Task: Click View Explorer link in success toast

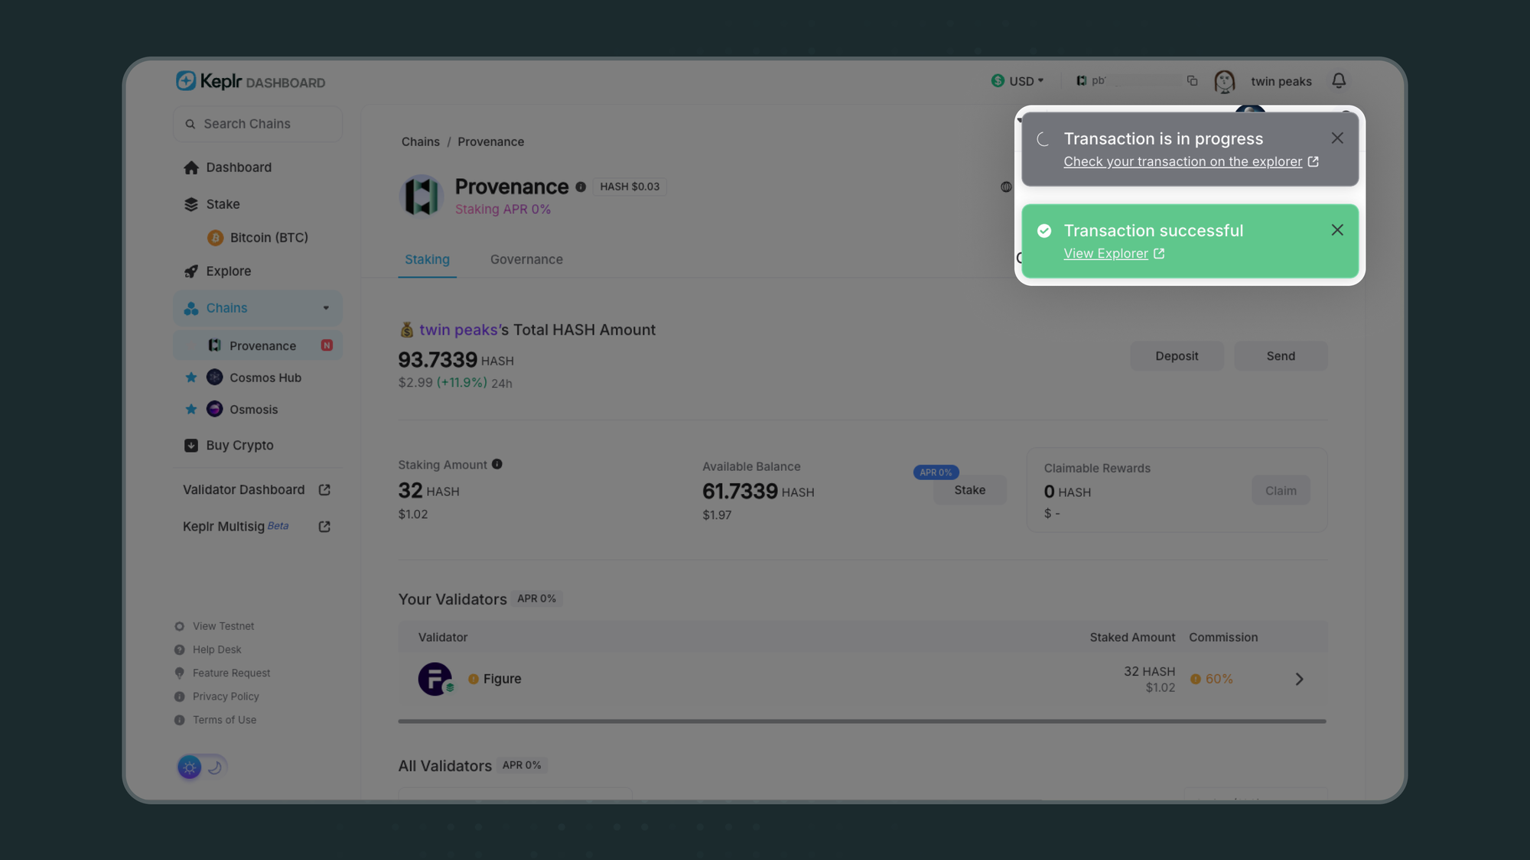Action: click(x=1105, y=254)
